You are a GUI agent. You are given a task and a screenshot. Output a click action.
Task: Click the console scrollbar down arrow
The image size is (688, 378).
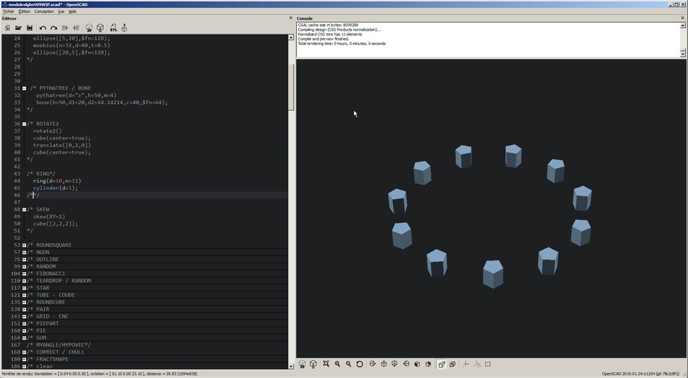(x=683, y=54)
